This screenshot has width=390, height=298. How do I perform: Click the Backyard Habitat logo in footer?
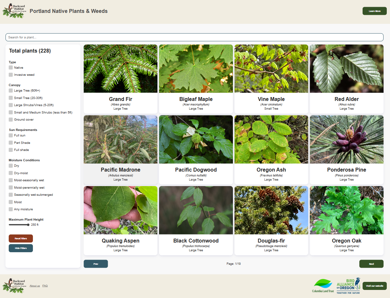pos(14,286)
